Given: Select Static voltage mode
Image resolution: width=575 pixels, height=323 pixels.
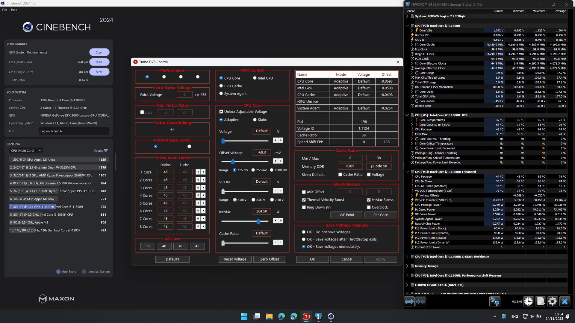Looking at the screenshot, I should pos(255,120).
